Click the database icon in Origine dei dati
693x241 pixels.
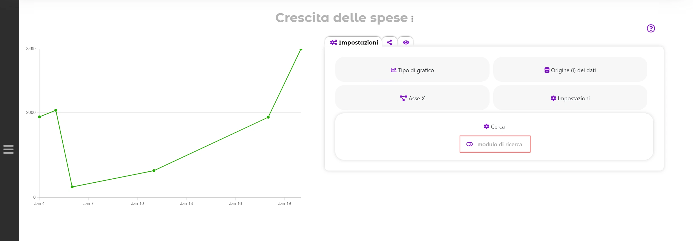tap(547, 70)
